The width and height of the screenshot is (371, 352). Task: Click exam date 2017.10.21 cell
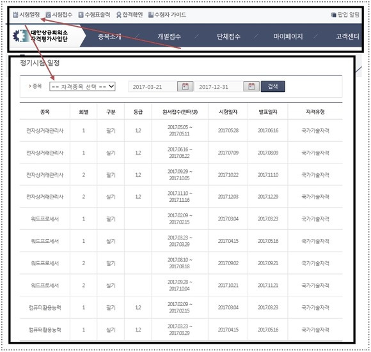click(228, 286)
